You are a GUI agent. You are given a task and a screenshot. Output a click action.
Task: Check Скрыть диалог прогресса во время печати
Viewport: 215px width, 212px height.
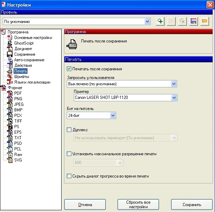69,176
